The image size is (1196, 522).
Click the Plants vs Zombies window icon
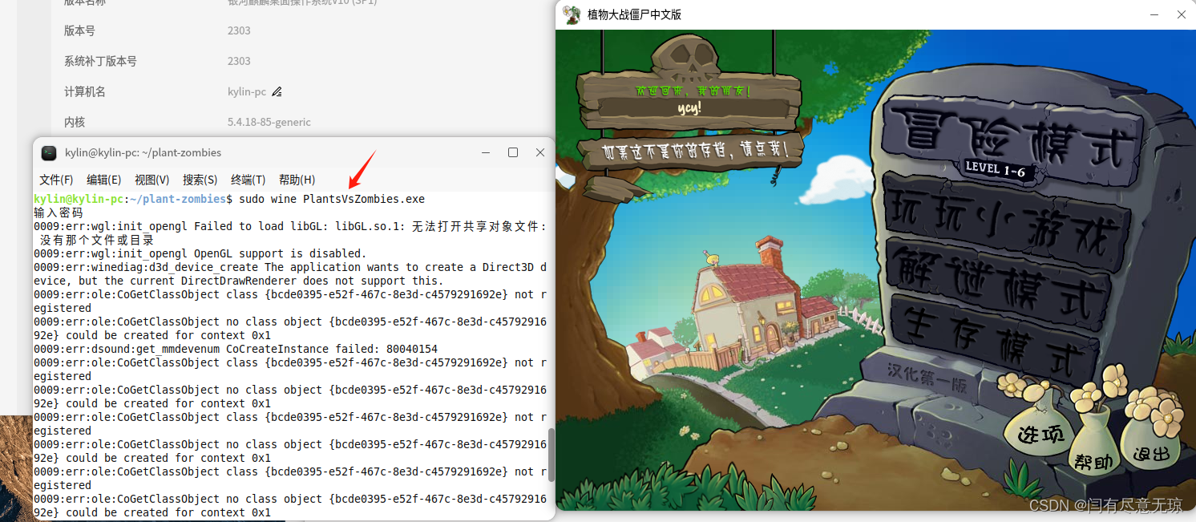pos(572,14)
